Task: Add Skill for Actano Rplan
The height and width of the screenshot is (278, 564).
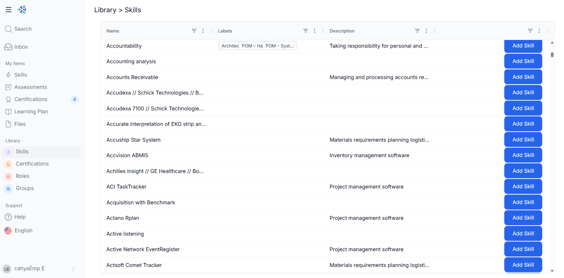Action: 523,218
